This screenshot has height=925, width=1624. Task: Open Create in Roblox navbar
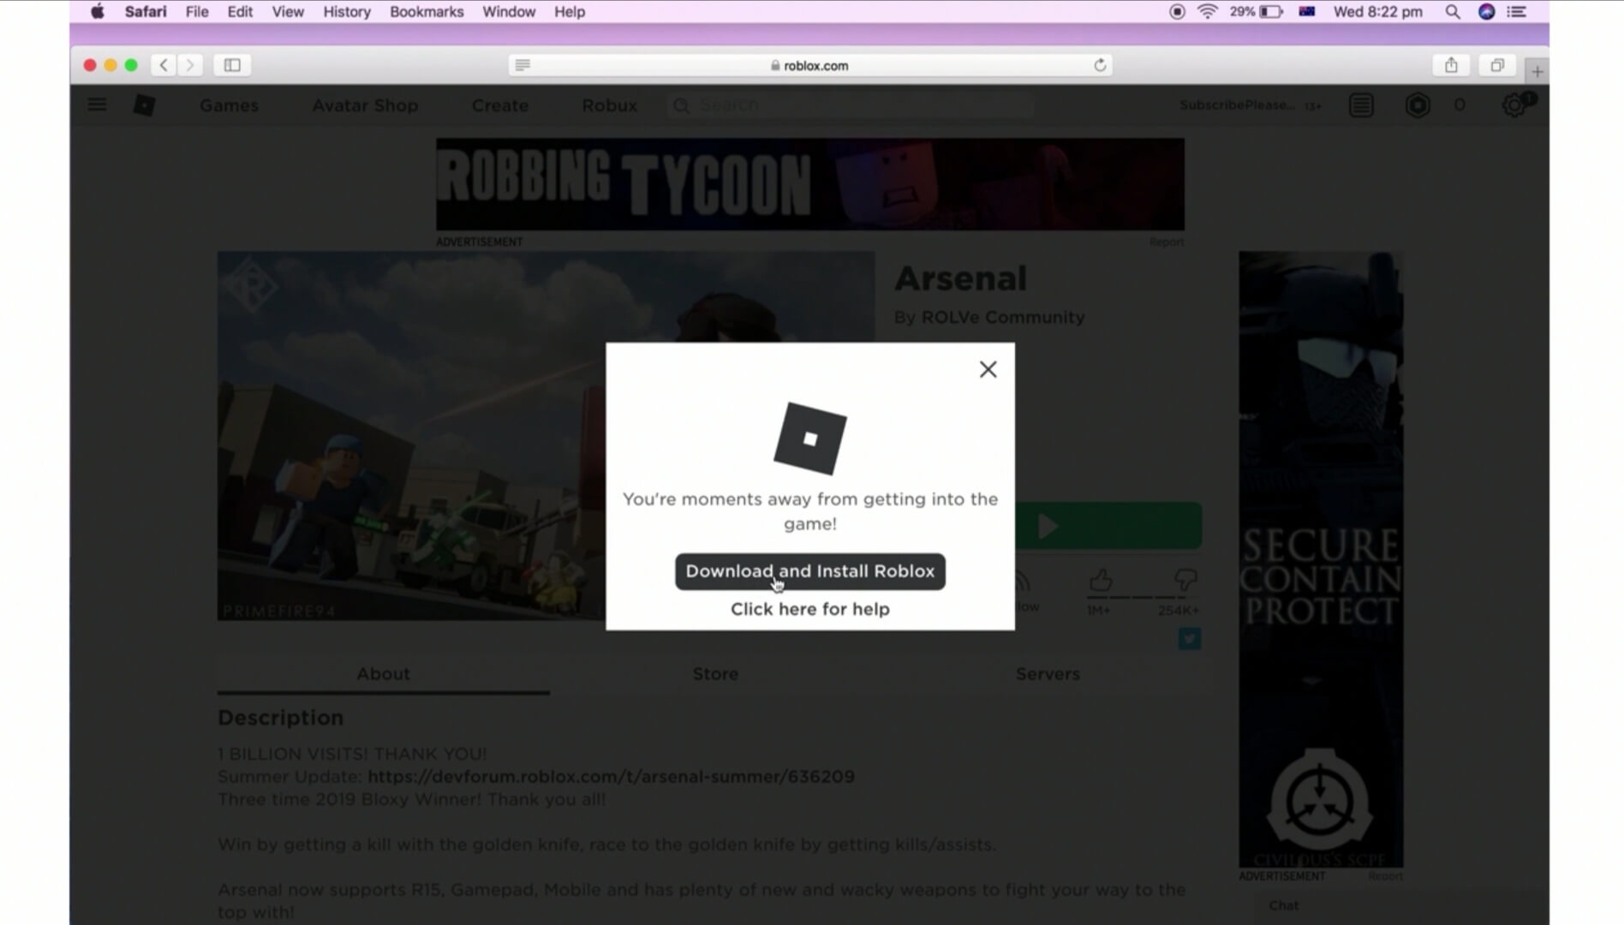[x=500, y=105]
